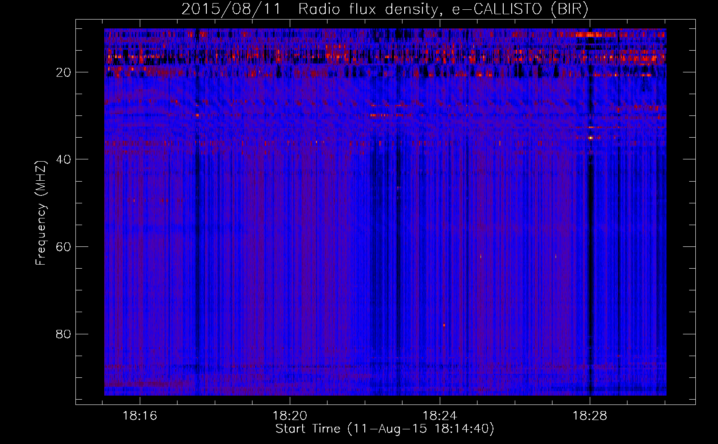Click the "80" frequency tick label
Viewport: 718px width, 444px height.
click(x=64, y=334)
